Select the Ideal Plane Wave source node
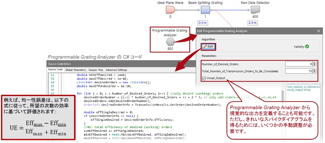Image resolution: width=325 pixels, height=143 pixels. point(170,10)
